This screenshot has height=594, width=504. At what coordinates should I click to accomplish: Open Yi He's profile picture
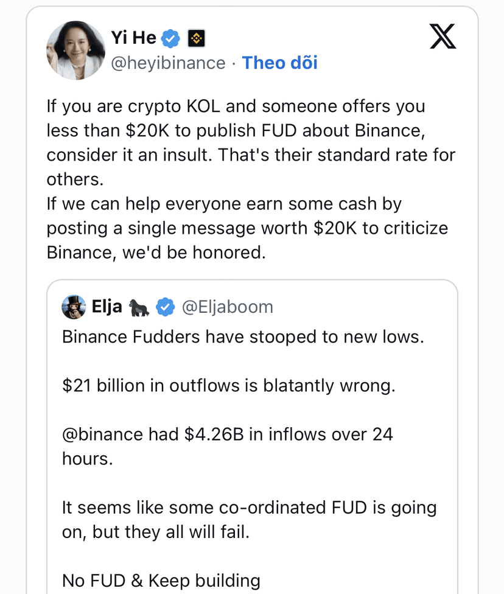coord(74,53)
